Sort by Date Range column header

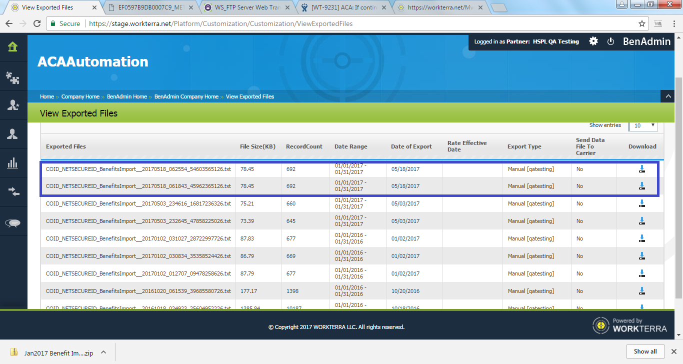point(351,146)
